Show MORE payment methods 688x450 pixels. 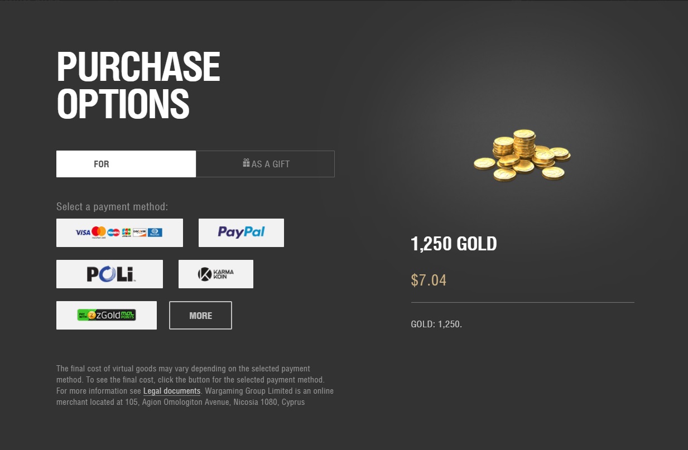pos(200,316)
